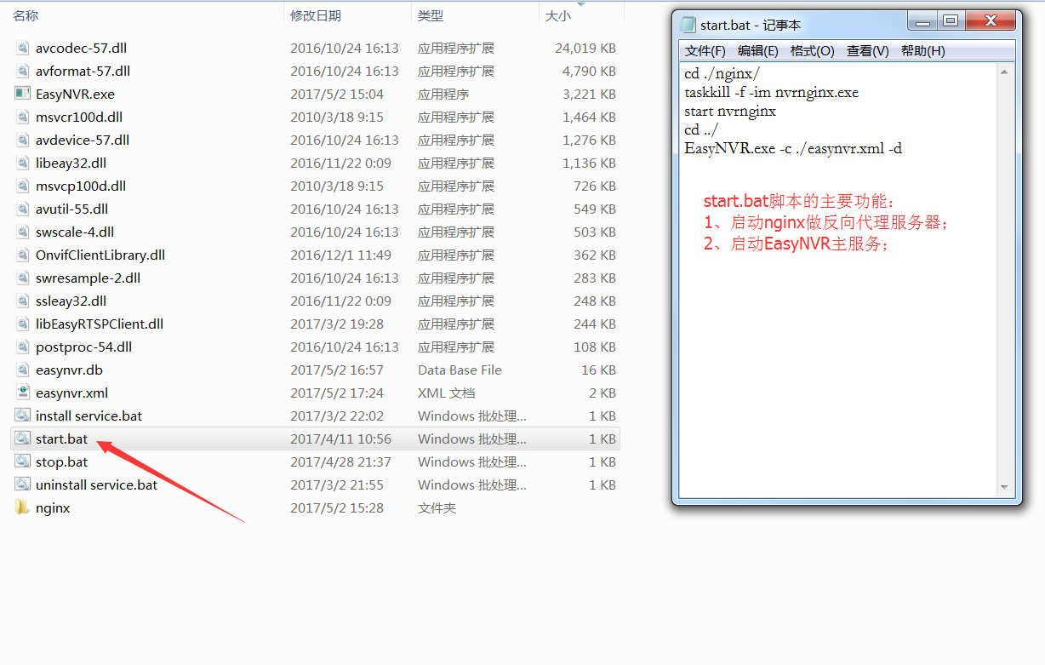Viewport: 1045px width, 665px height.
Task: Click the line 'cd ./nginx/' in Notepad
Action: pyautogui.click(x=722, y=73)
